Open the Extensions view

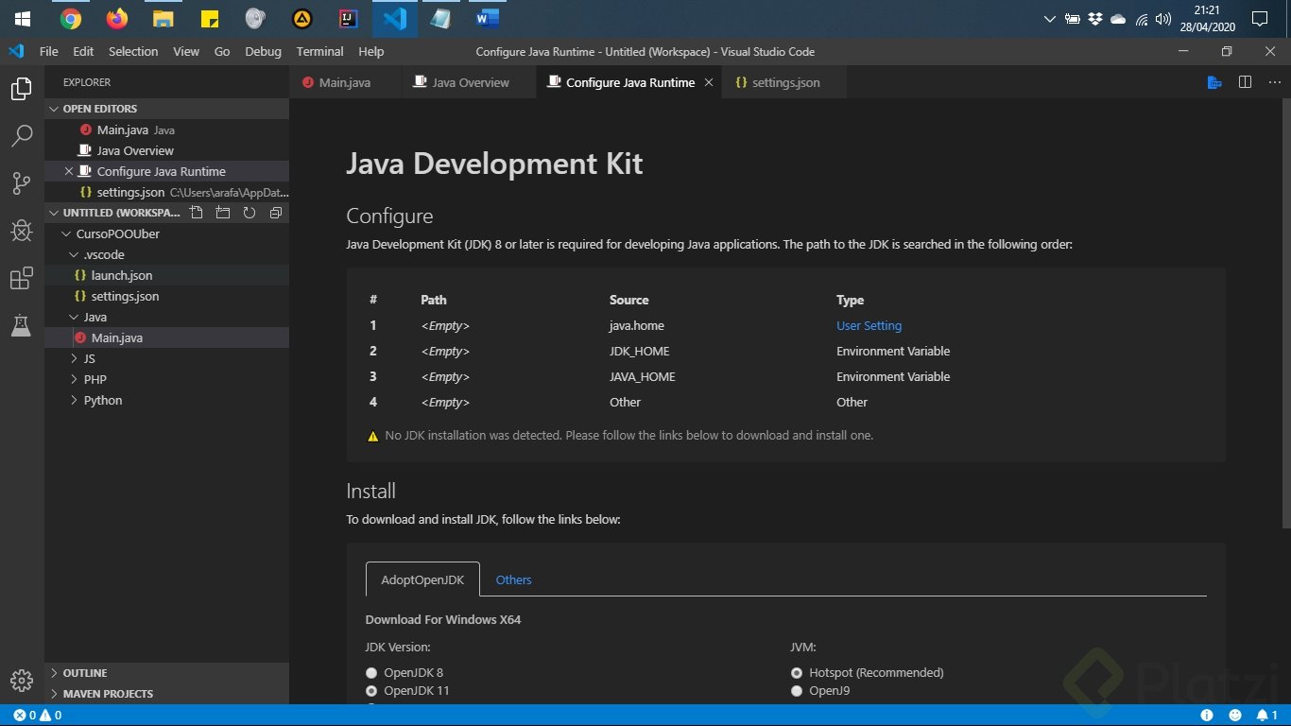coord(22,279)
